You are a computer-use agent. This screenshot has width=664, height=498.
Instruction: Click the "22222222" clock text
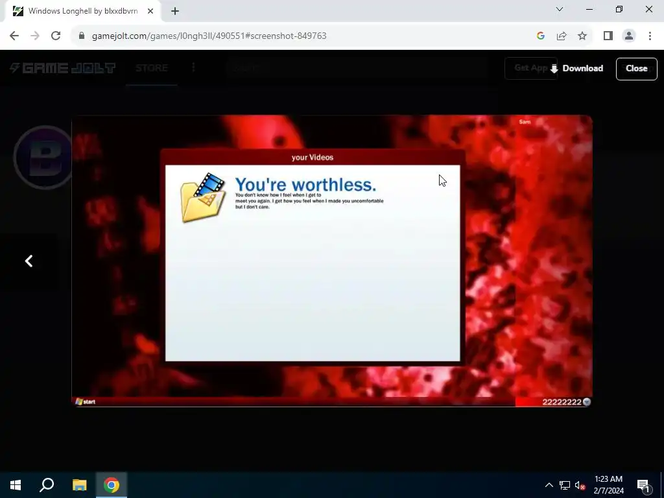(562, 402)
